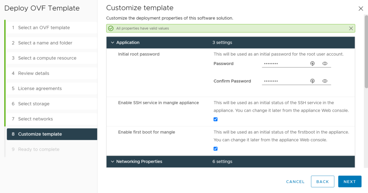Click the BACK button
368x193 pixels.
pyautogui.click(x=322, y=181)
